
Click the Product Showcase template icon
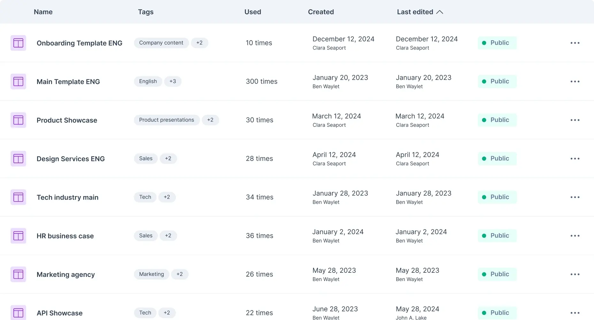(x=18, y=120)
